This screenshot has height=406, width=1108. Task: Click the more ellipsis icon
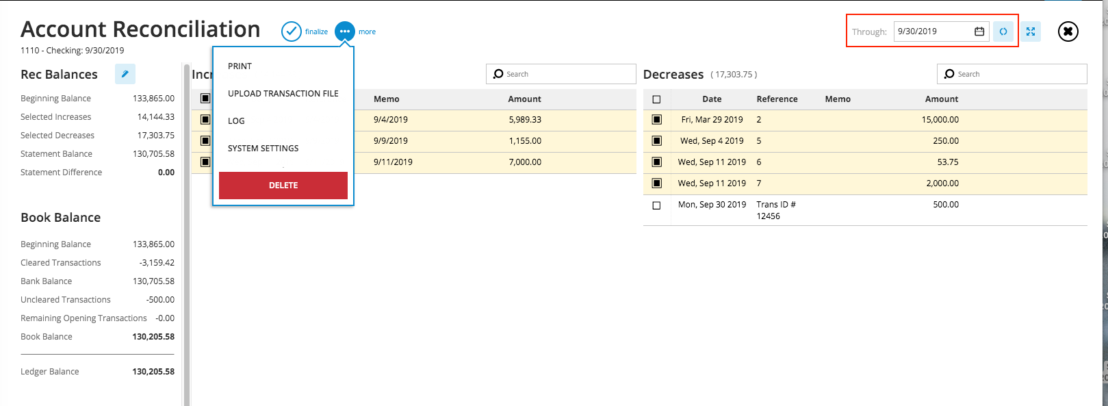coord(345,31)
